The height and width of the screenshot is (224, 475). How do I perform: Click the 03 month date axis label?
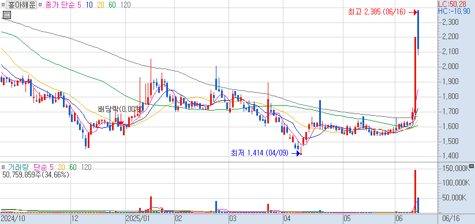[x=233, y=218]
